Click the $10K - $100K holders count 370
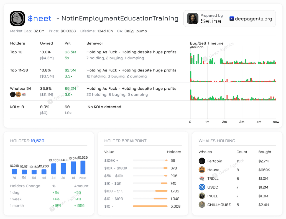 174,168
